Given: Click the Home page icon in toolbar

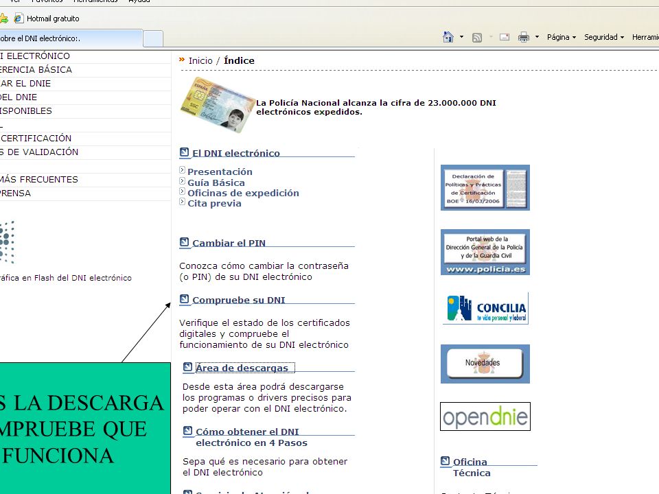Looking at the screenshot, I should click(x=448, y=37).
